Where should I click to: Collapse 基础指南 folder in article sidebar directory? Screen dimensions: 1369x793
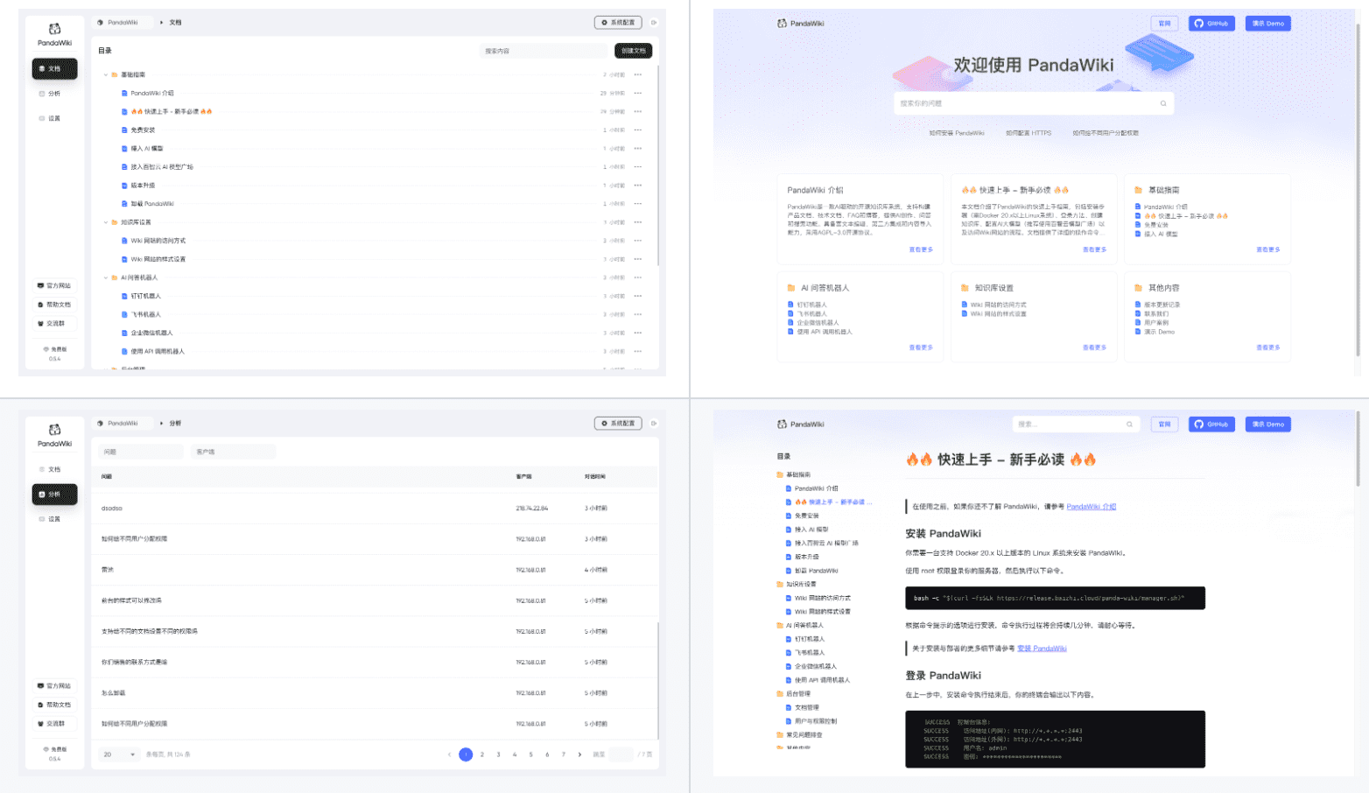[x=794, y=474]
